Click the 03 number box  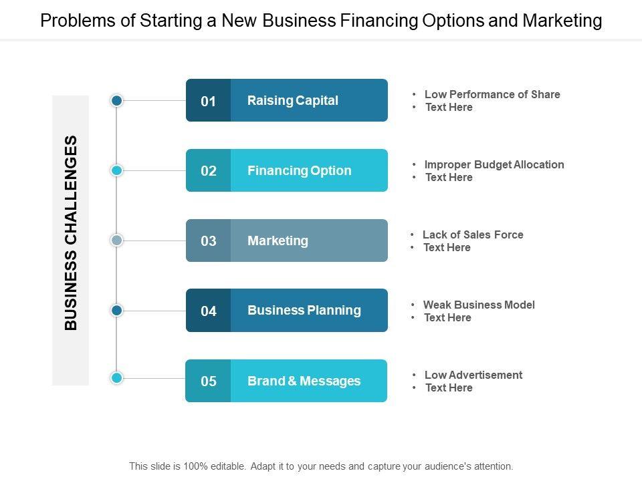coord(209,240)
